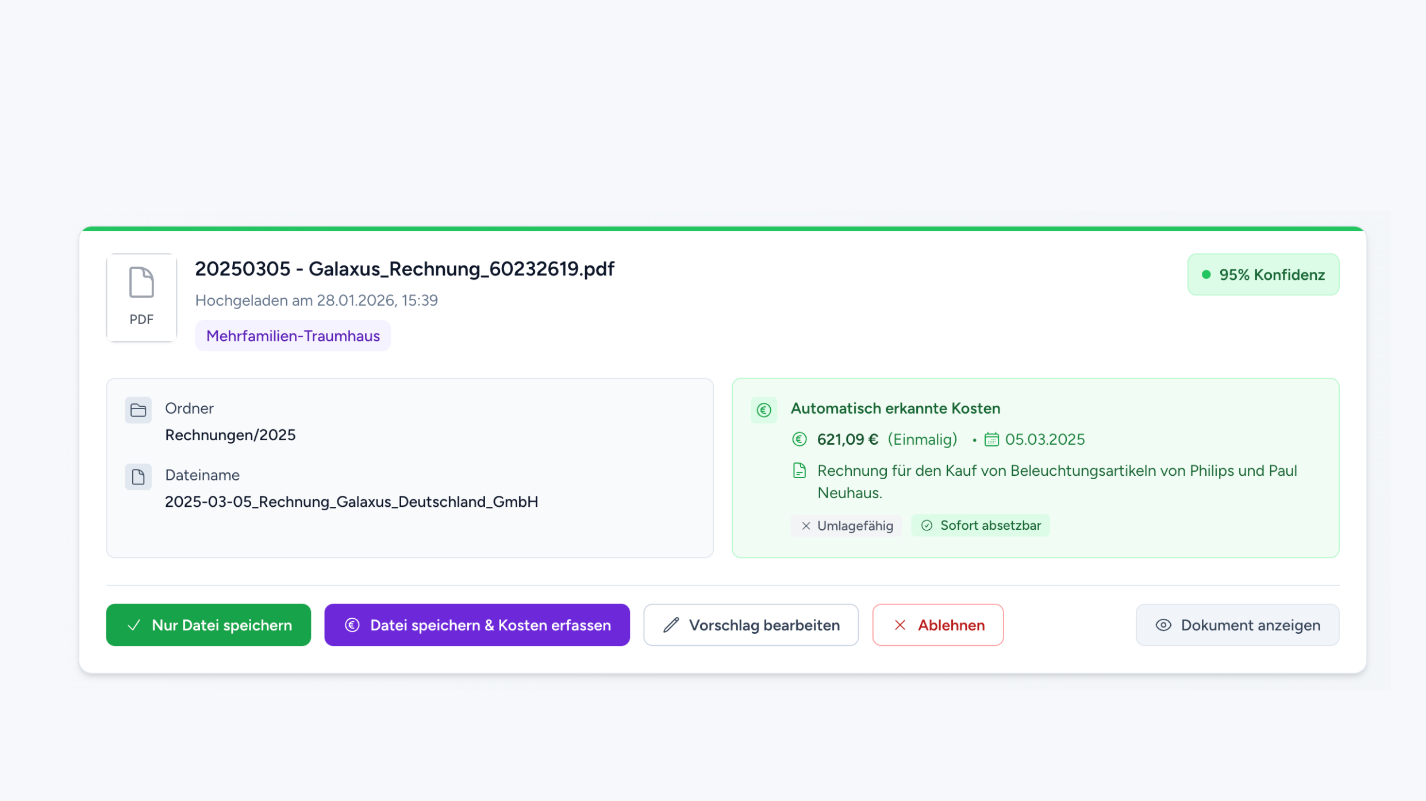Click the Ordner folder icon
Viewport: 1426px width, 801px height.
tap(138, 410)
